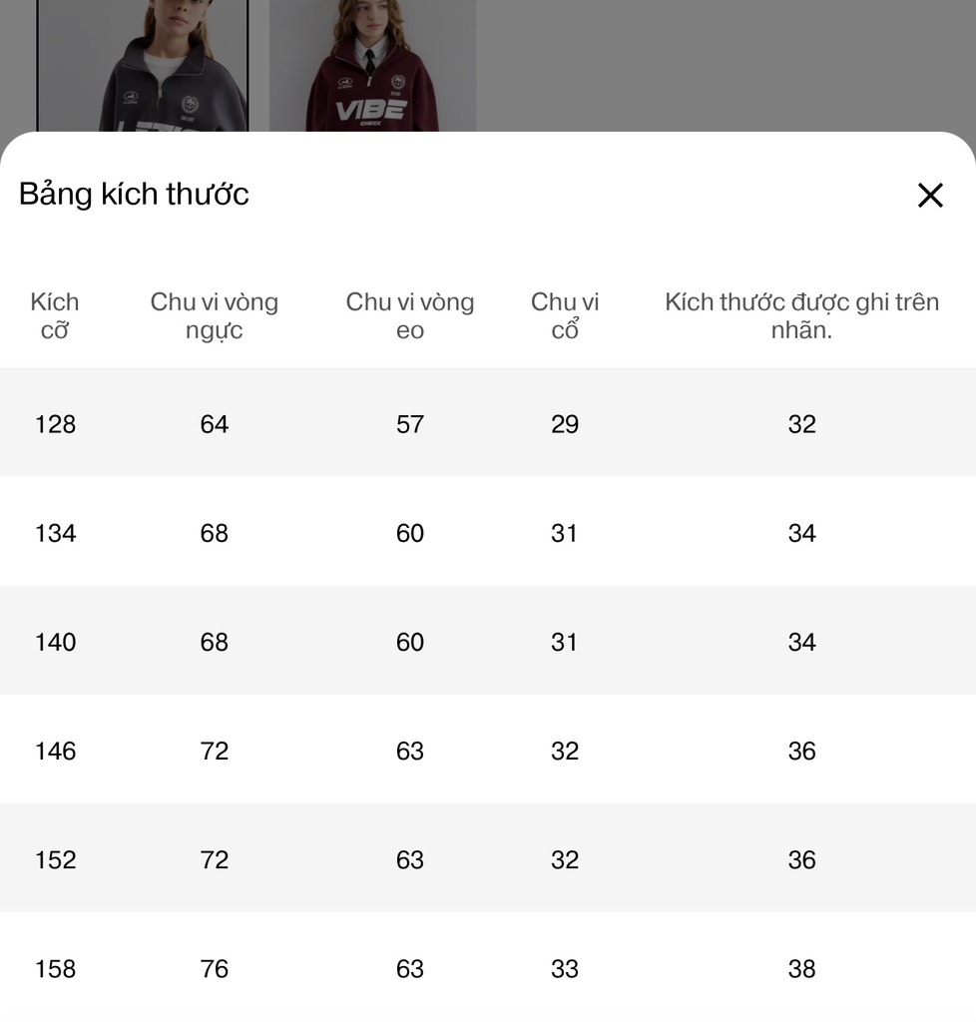Close the Bảng kích thước size chart
This screenshot has width=976, height=1022.
click(x=930, y=195)
